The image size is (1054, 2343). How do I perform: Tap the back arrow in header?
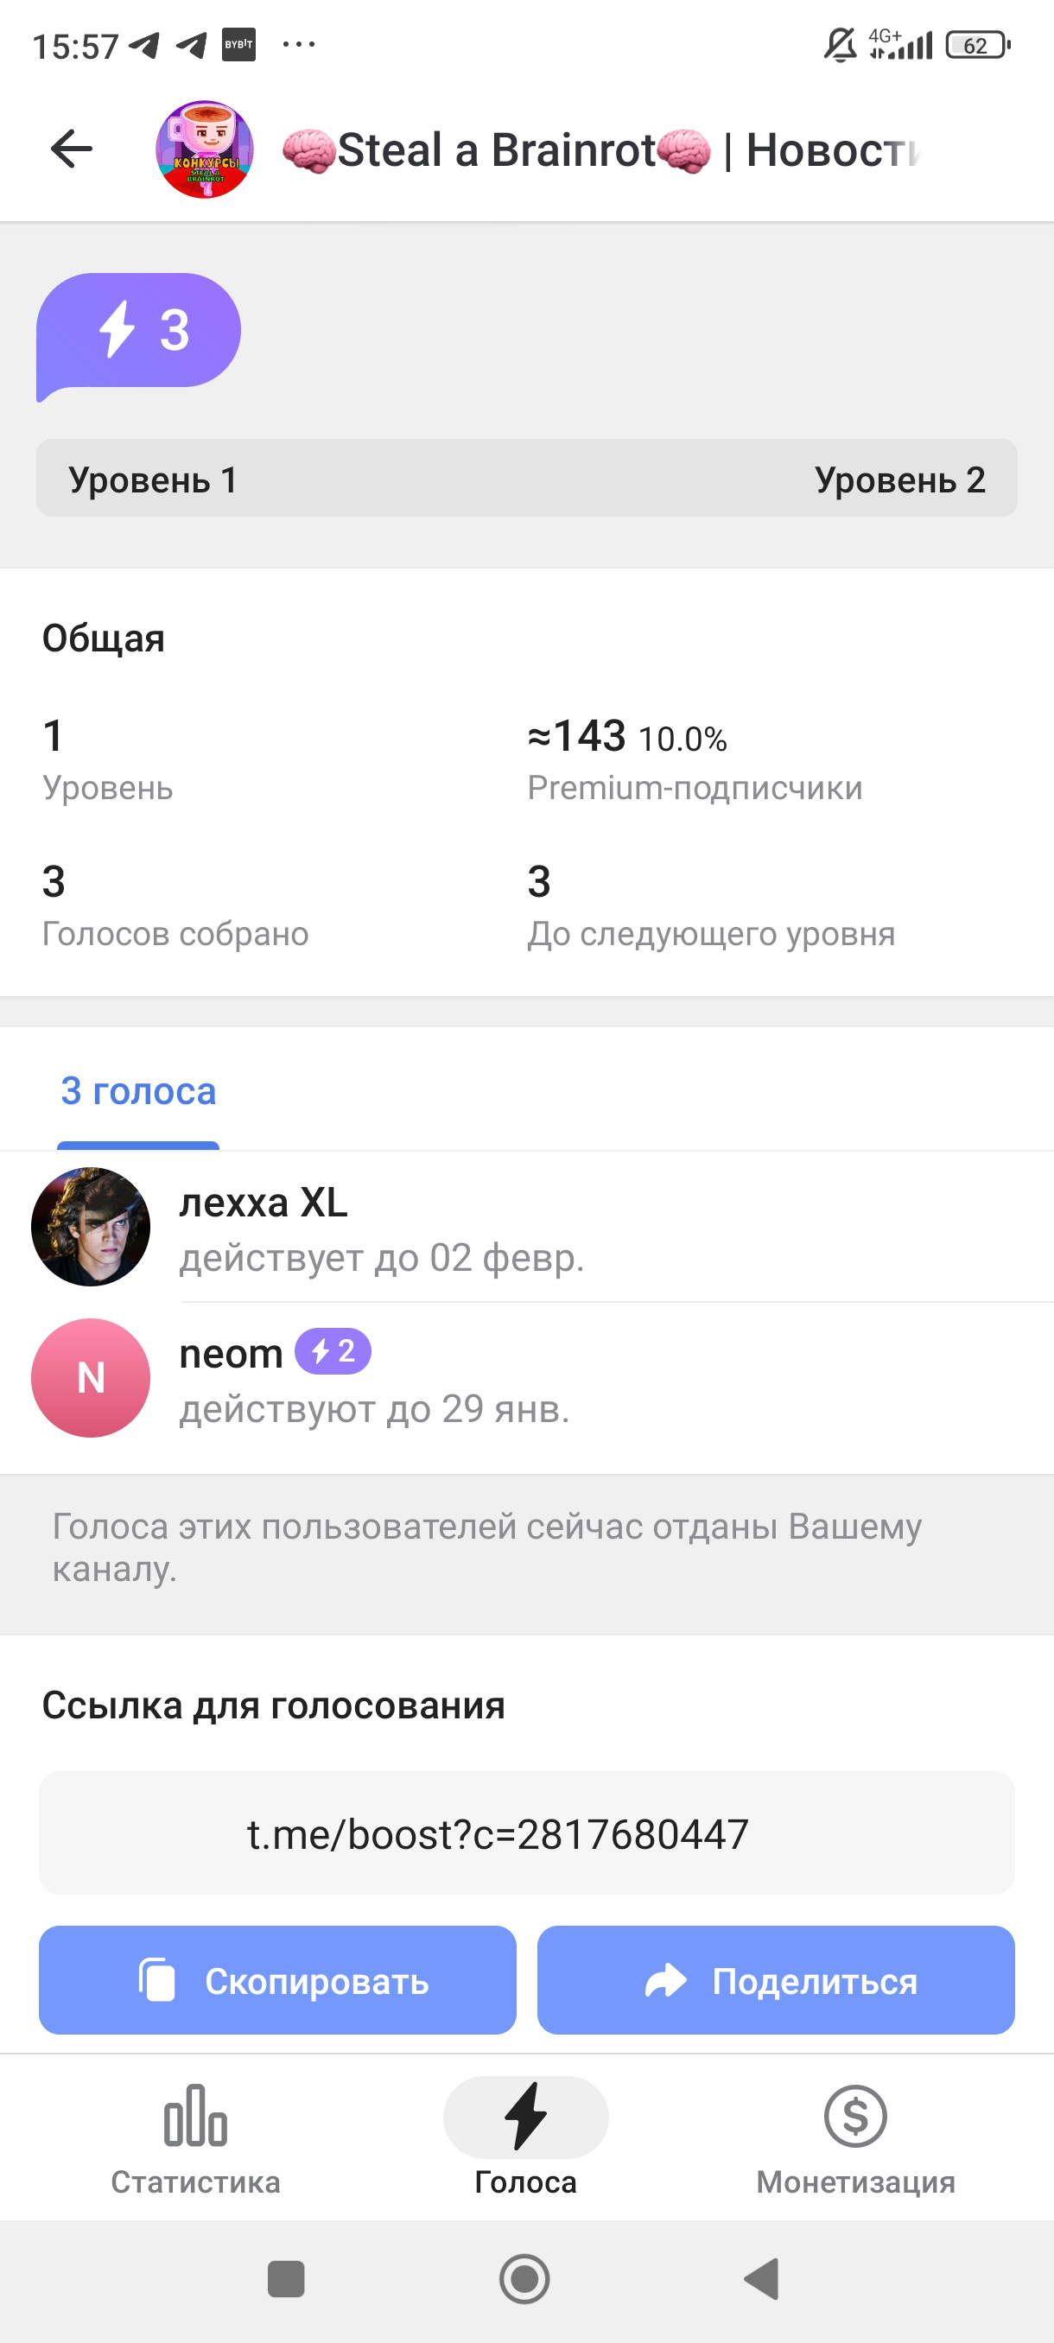[72, 149]
